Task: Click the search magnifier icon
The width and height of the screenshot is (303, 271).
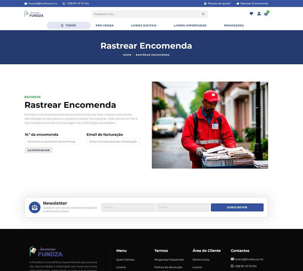Action: pos(203,14)
